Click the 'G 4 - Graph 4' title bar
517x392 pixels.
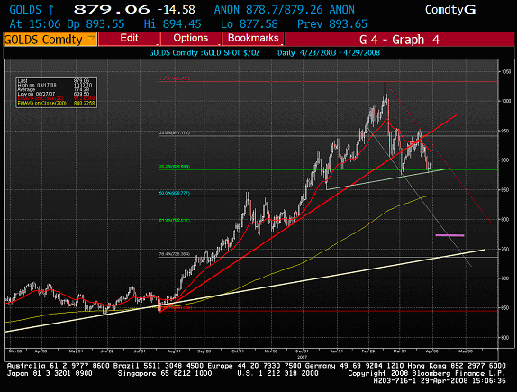tap(399, 40)
